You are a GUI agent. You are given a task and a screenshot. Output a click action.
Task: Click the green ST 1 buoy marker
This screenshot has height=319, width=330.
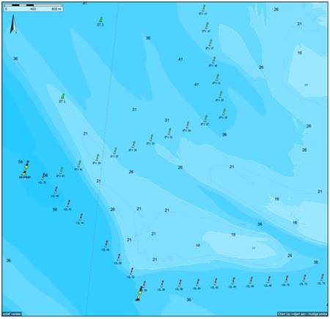[63, 96]
